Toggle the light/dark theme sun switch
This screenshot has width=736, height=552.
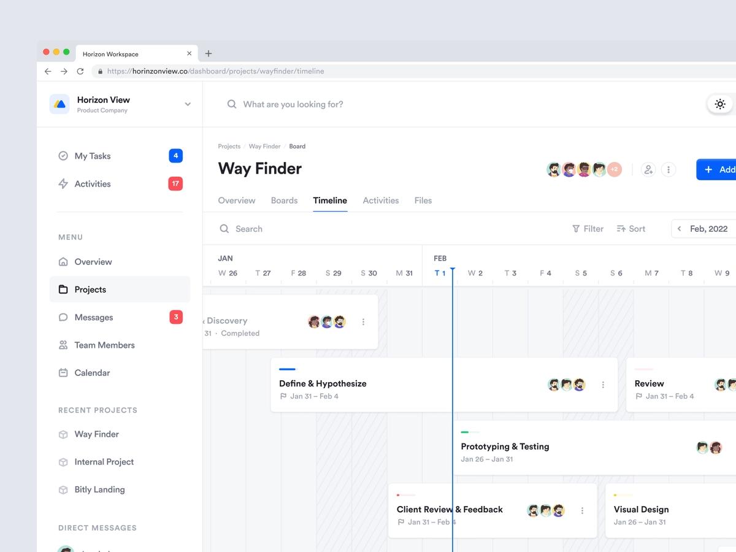(720, 104)
